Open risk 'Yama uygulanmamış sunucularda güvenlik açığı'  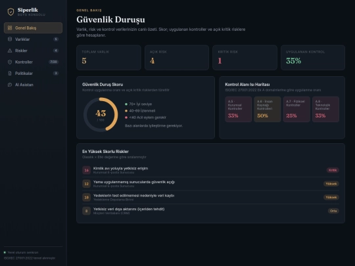click(x=210, y=184)
